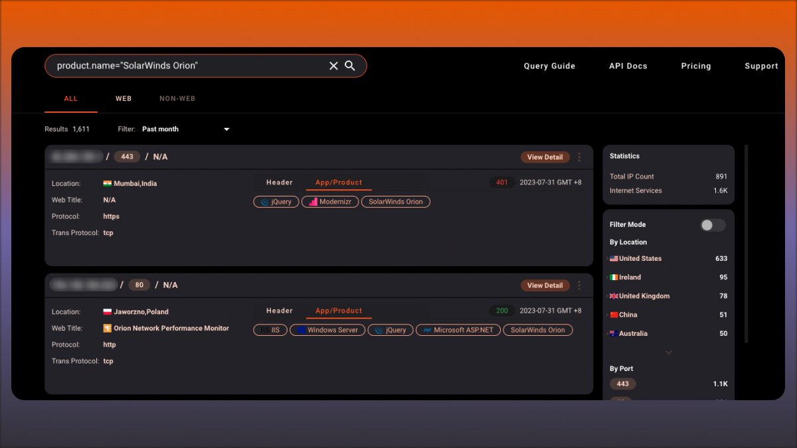Open the Pricing page link
This screenshot has height=448, width=797.
click(x=696, y=66)
